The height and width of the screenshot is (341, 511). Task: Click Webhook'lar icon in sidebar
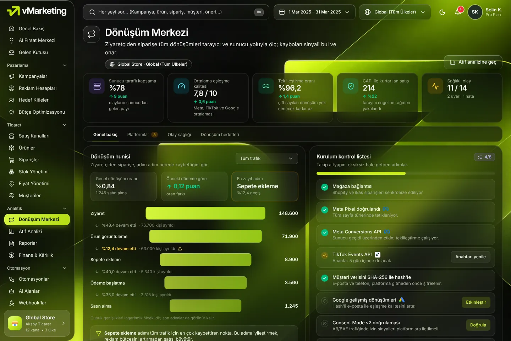[12, 303]
